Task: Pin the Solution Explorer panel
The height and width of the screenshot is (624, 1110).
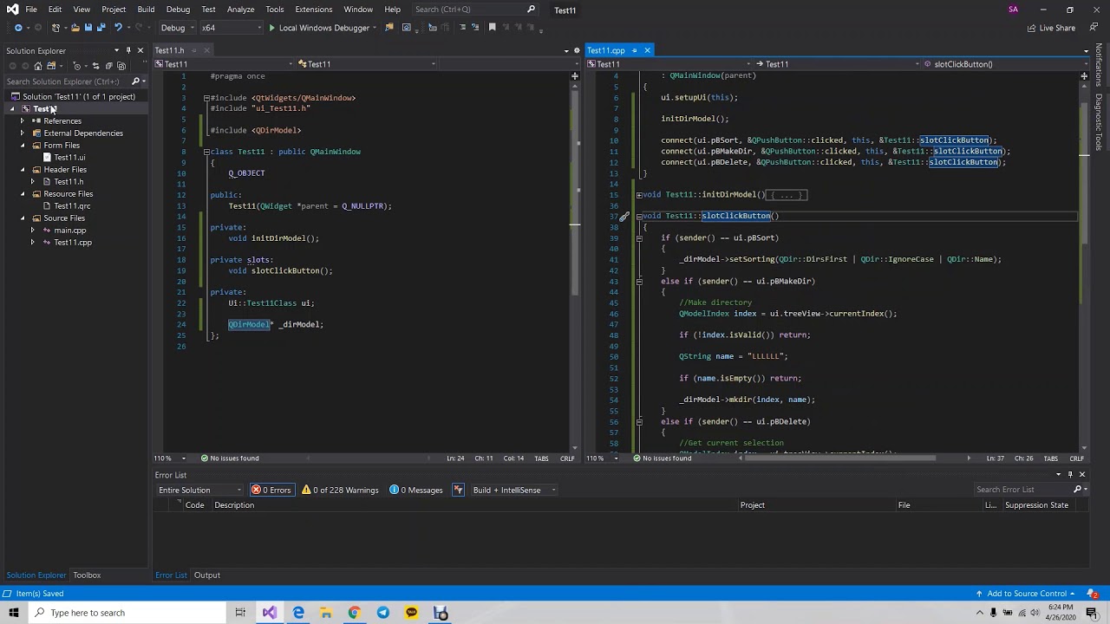Action: tap(128, 50)
